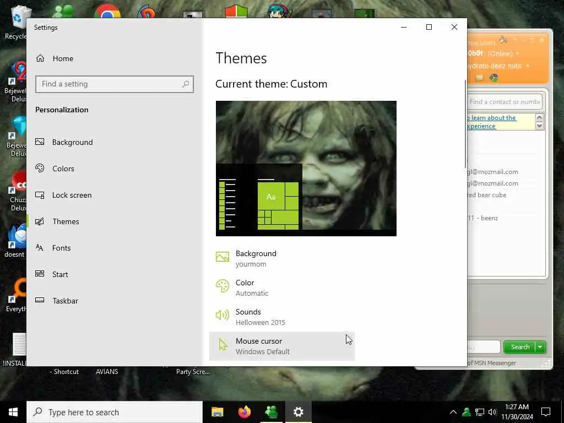
Task: Click the Lock screen sidebar icon
Action: click(x=40, y=195)
